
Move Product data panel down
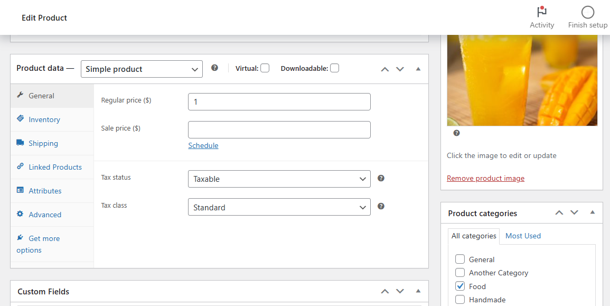point(400,69)
